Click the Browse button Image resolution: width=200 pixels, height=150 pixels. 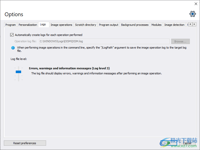click(180, 41)
